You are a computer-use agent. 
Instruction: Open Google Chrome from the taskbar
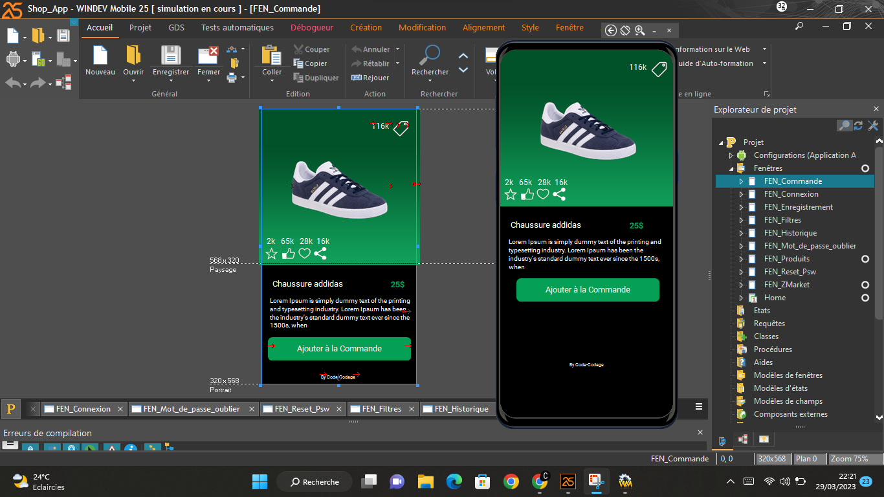pos(511,481)
